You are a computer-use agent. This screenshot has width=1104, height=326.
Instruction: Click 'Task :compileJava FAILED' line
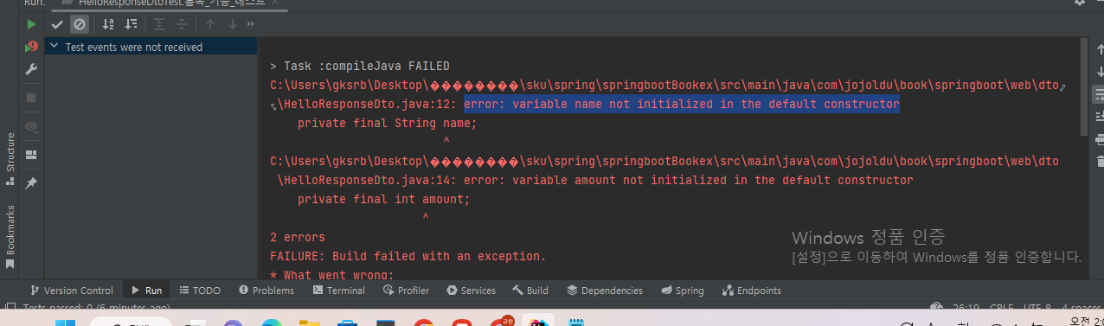pyautogui.click(x=360, y=66)
